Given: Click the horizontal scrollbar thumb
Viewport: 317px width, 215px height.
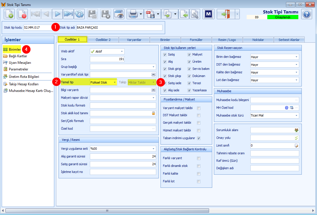Looking at the screenshot, I should pyautogui.click(x=107, y=211).
